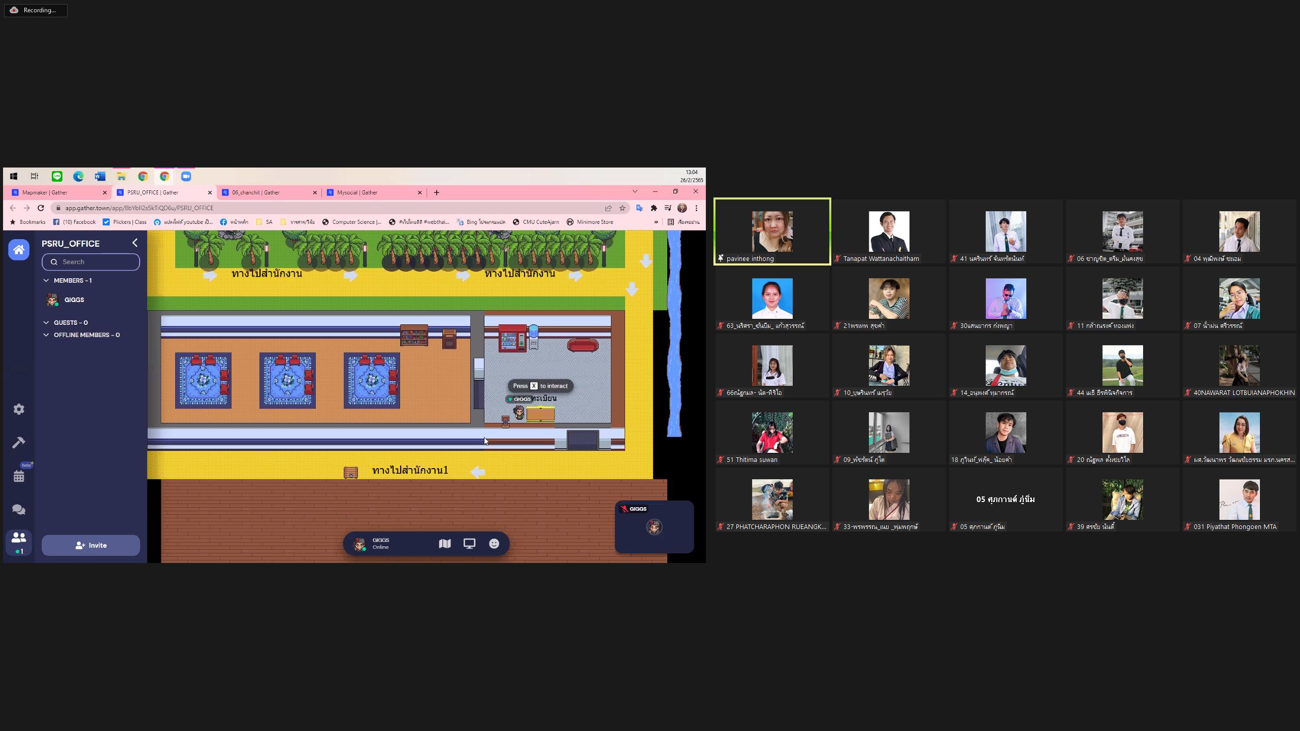Open File Explorer on taskbar

tap(121, 176)
